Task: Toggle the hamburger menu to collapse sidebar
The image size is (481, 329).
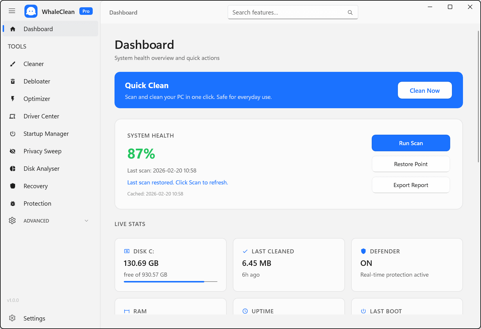Action: click(x=12, y=11)
